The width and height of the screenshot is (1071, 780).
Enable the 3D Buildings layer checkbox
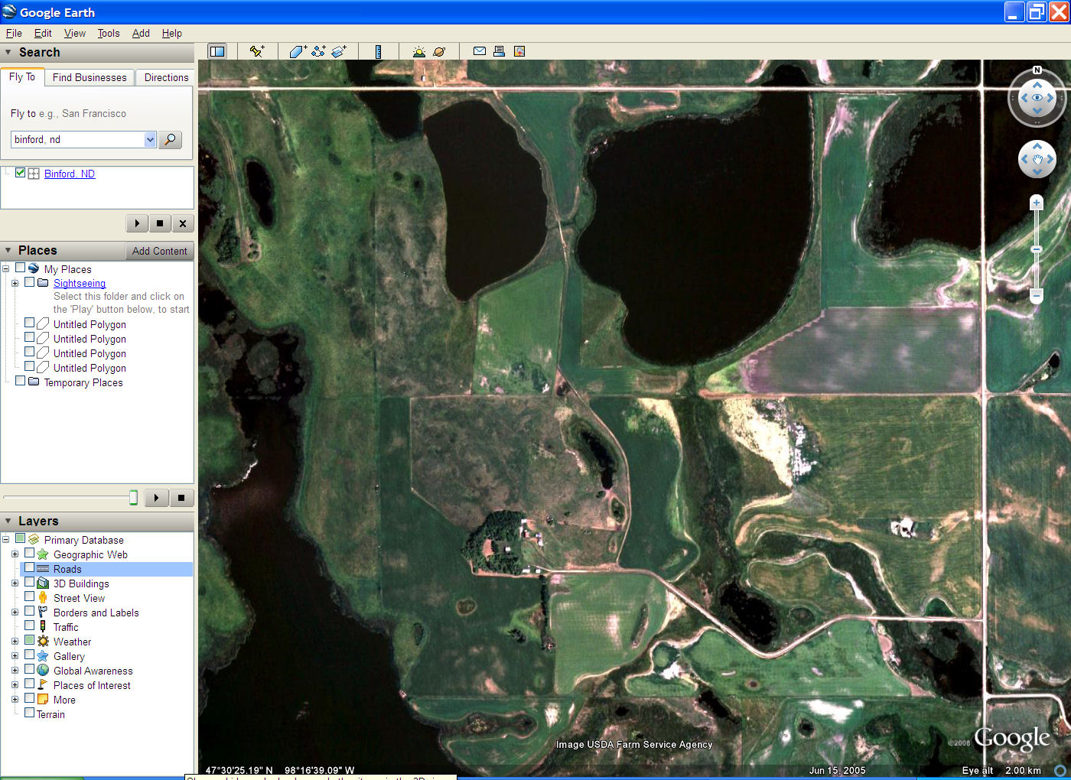pos(29,583)
